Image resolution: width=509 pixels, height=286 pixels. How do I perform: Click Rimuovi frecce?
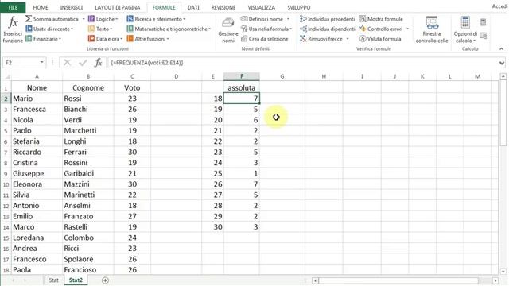tap(321, 39)
